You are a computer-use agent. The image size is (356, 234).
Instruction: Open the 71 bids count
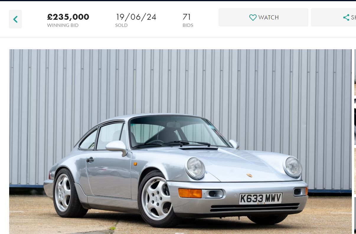click(187, 17)
